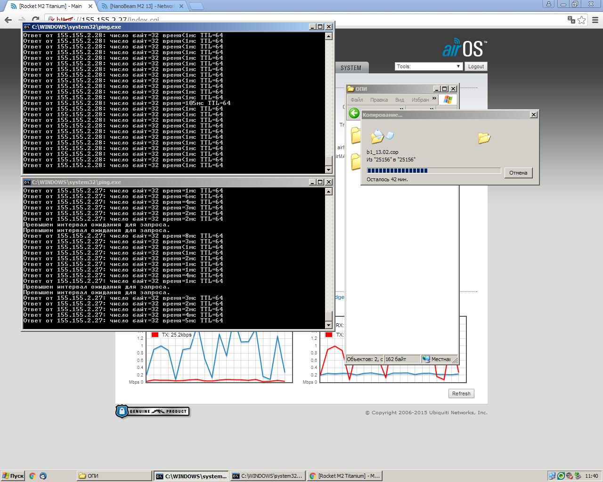This screenshot has width=603, height=482.
Task: Click source folder icon in copy dialog
Action: click(x=377, y=137)
